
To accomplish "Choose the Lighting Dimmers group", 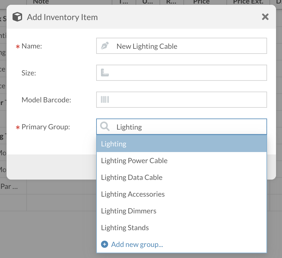I will coord(129,211).
